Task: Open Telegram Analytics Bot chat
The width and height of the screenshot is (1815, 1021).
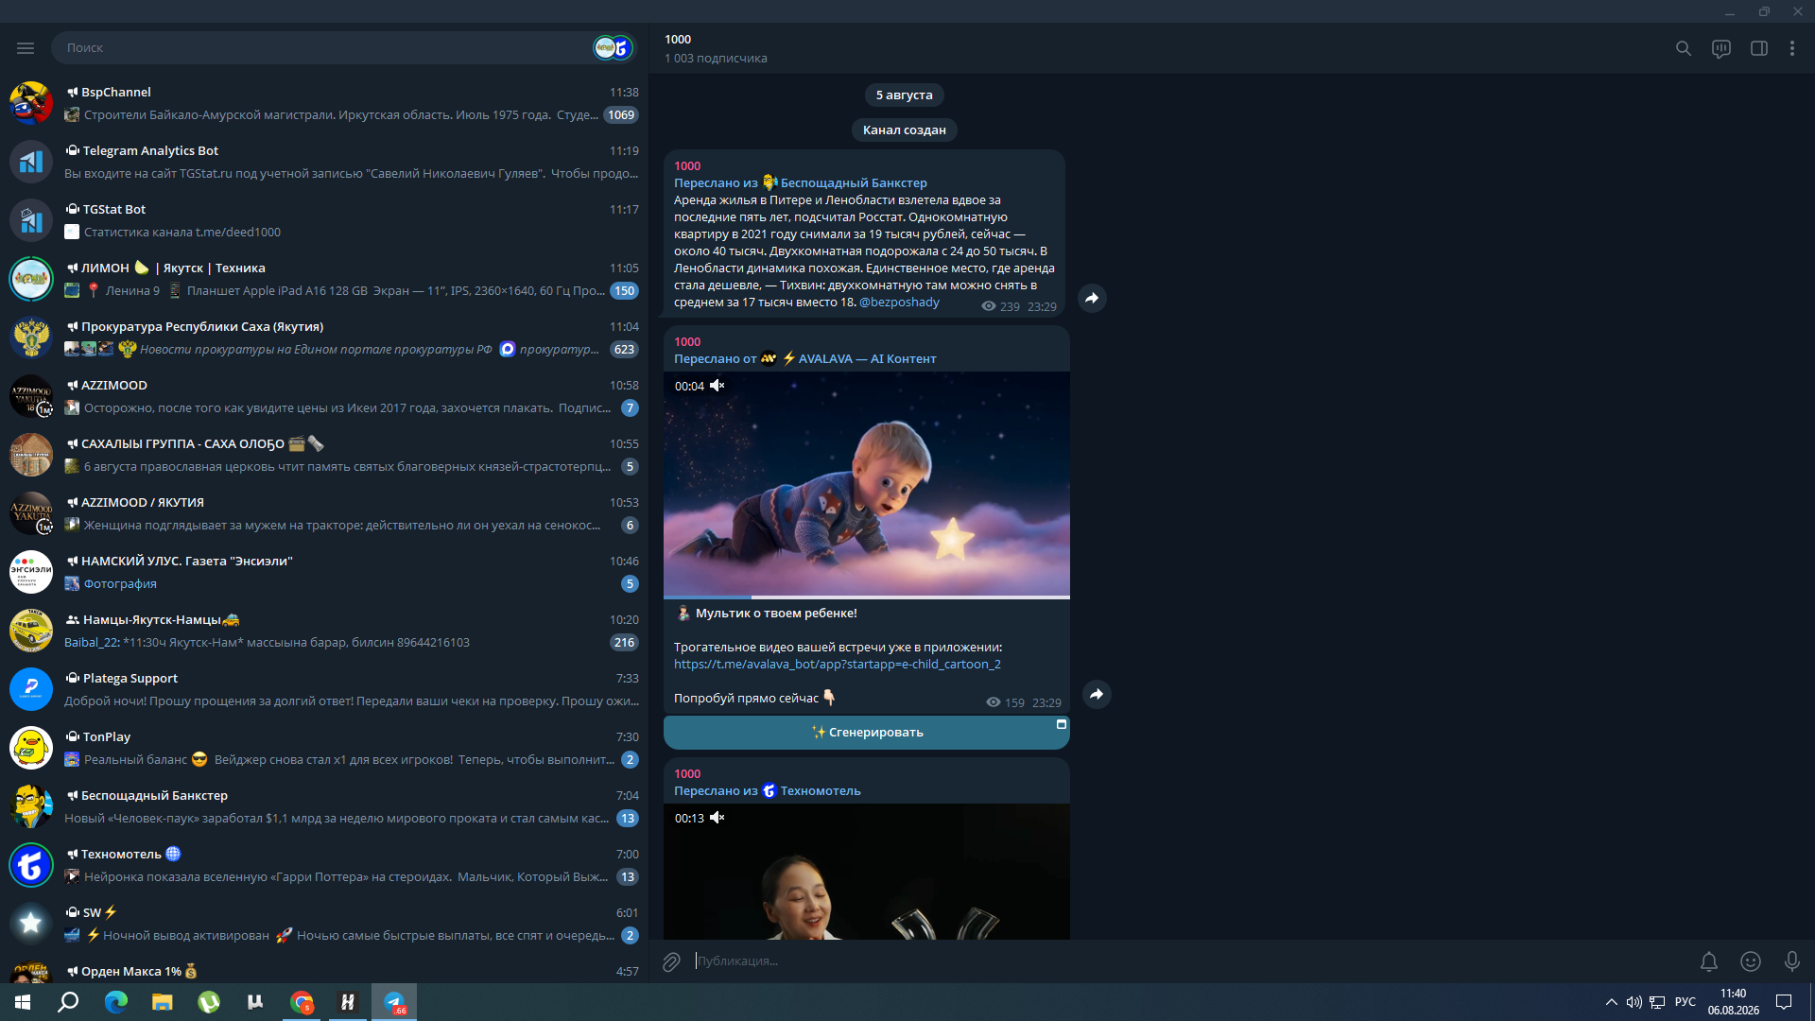Action: (x=324, y=162)
